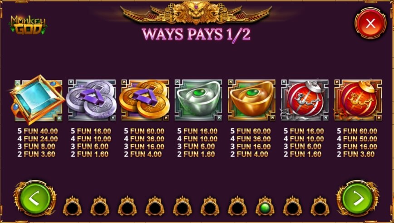Select the fifth page indicator dot
This screenshot has height=223, width=394.
pos(182,206)
